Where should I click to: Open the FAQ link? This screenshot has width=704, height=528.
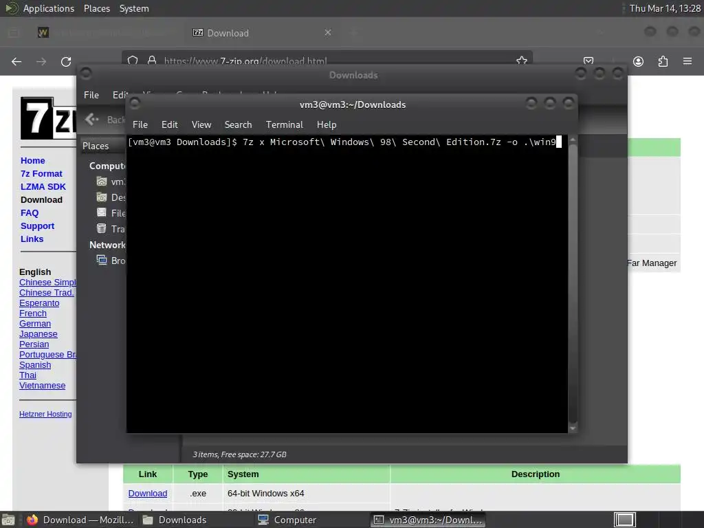pos(30,213)
